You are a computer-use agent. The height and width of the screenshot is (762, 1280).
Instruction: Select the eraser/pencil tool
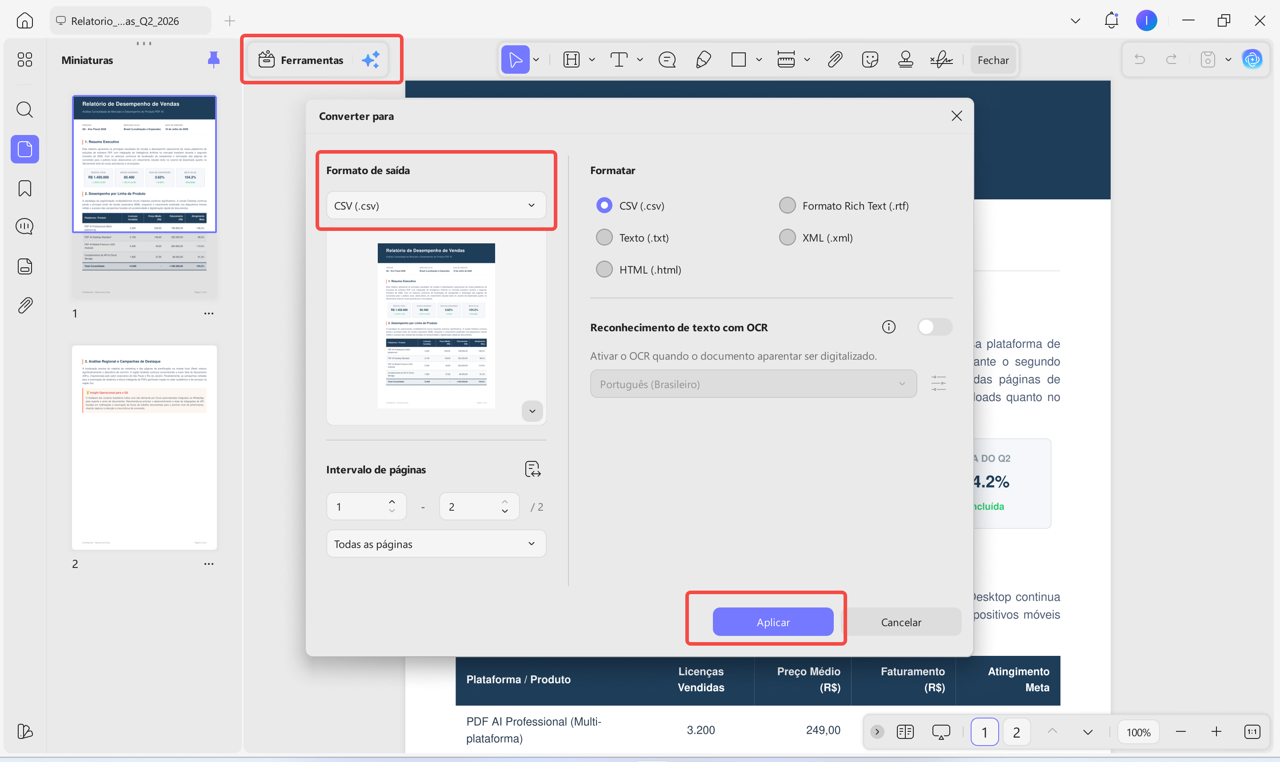703,60
